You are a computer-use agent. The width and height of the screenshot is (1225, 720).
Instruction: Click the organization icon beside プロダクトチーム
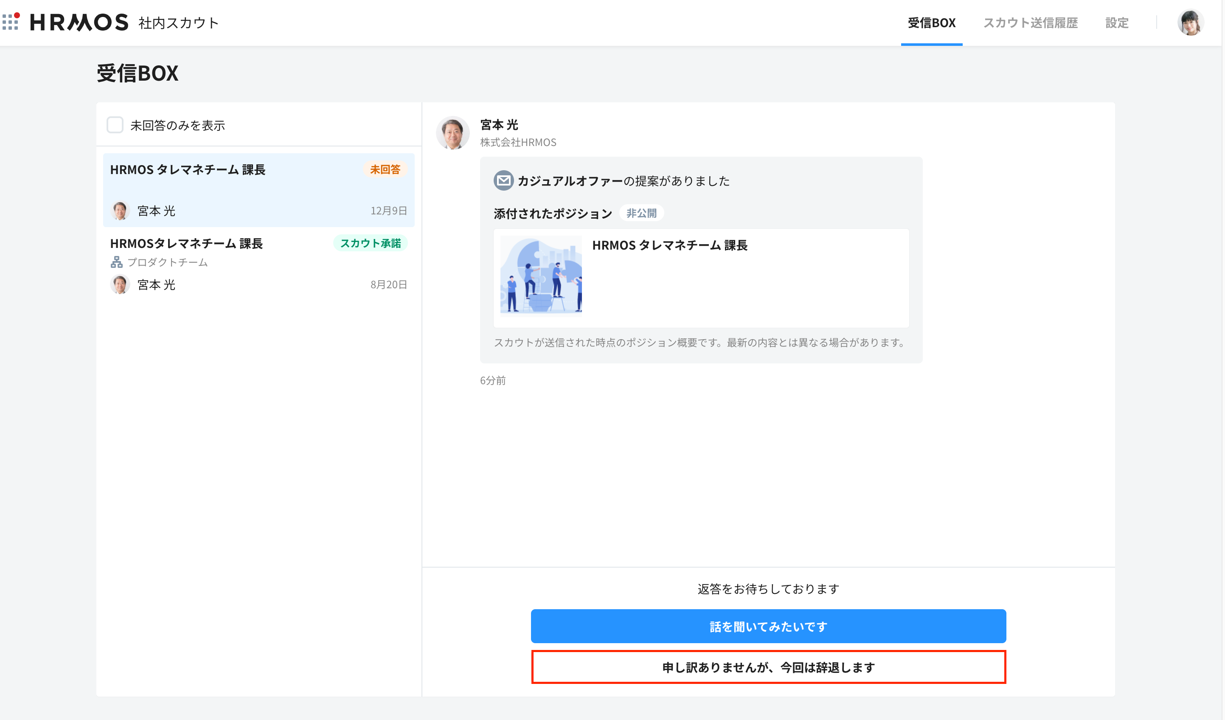(x=116, y=262)
